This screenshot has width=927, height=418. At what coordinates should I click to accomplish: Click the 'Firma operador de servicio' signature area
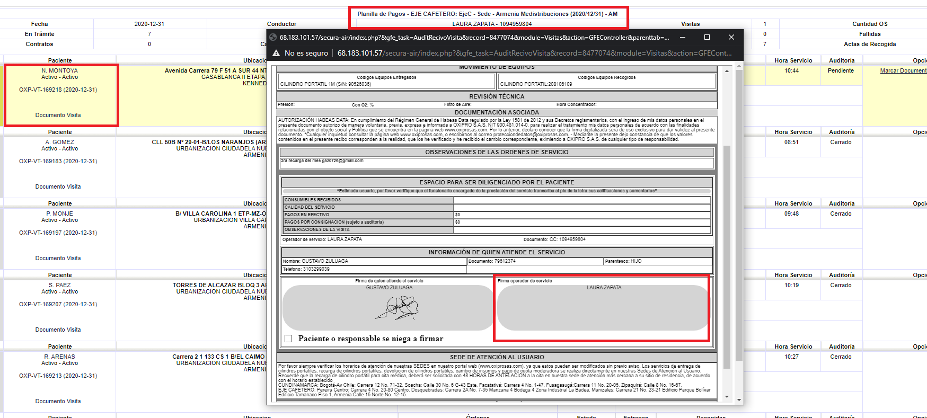603,308
